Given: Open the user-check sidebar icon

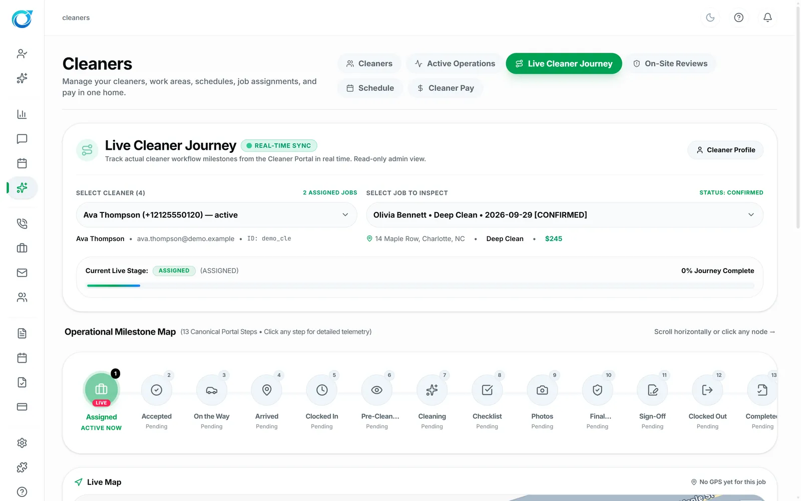Looking at the screenshot, I should [x=22, y=54].
